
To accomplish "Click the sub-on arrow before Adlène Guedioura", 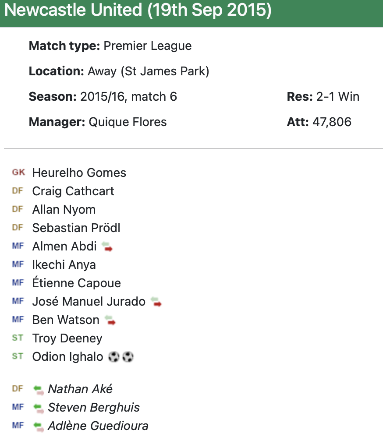I will click(39, 426).
